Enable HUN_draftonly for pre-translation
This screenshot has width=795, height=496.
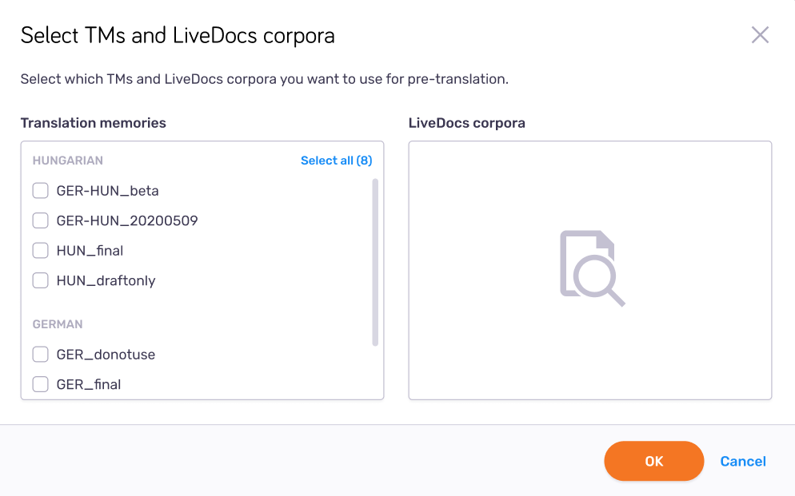point(40,280)
